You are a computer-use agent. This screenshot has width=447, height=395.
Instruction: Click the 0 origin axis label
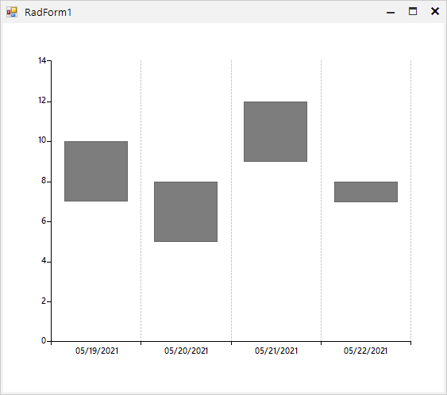(44, 340)
